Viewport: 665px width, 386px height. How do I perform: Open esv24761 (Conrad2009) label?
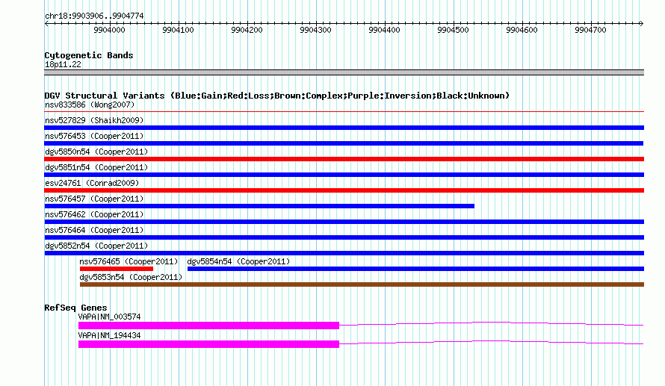[92, 183]
